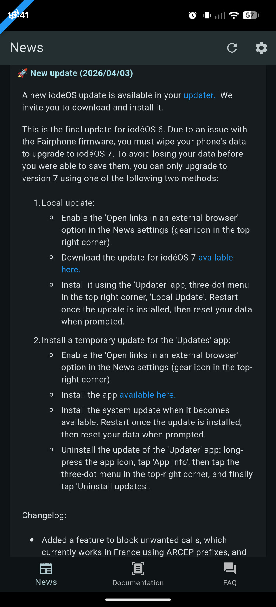The height and width of the screenshot is (607, 276).
Task: Tap the FAQ chat bubbles icon
Action: point(230,568)
